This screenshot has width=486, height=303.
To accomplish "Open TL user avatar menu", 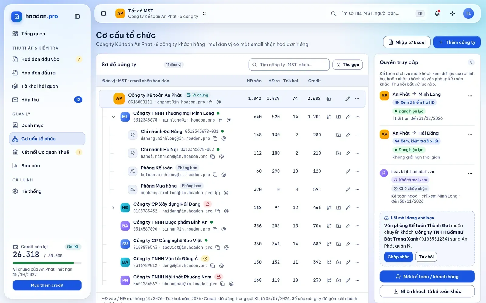I will 468,13.
